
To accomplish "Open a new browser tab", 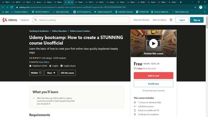I will click(x=181, y=2).
